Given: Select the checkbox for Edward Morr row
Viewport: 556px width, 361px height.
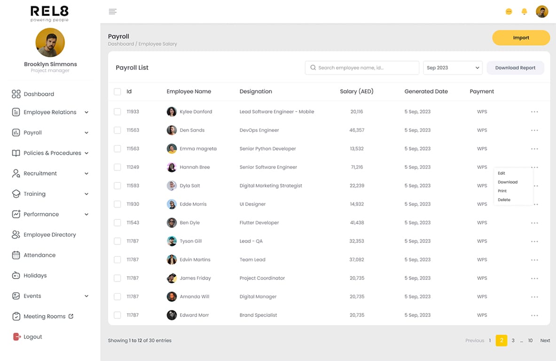Looking at the screenshot, I should click(117, 315).
